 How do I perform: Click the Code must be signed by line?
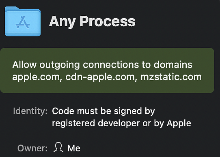[104, 111]
